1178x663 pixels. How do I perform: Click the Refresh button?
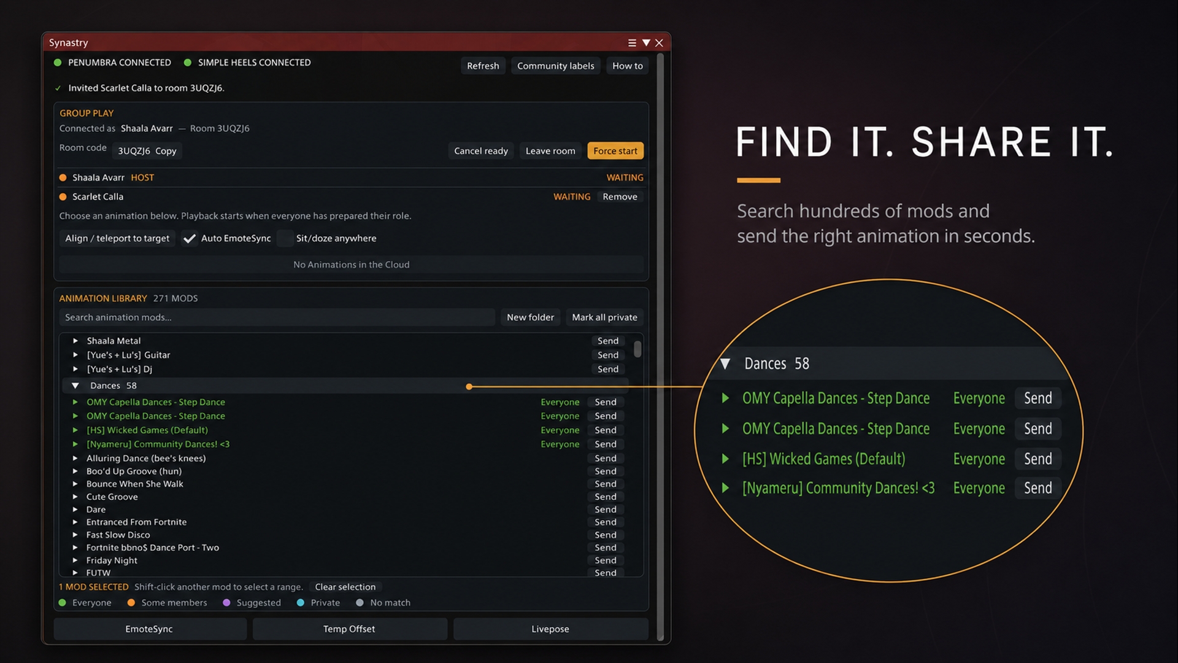(x=483, y=66)
